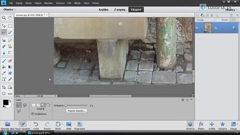Hide the Tło layer with the eye icon

(197, 28)
